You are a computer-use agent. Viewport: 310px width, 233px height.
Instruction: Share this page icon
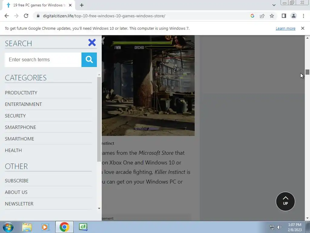(x=262, y=16)
